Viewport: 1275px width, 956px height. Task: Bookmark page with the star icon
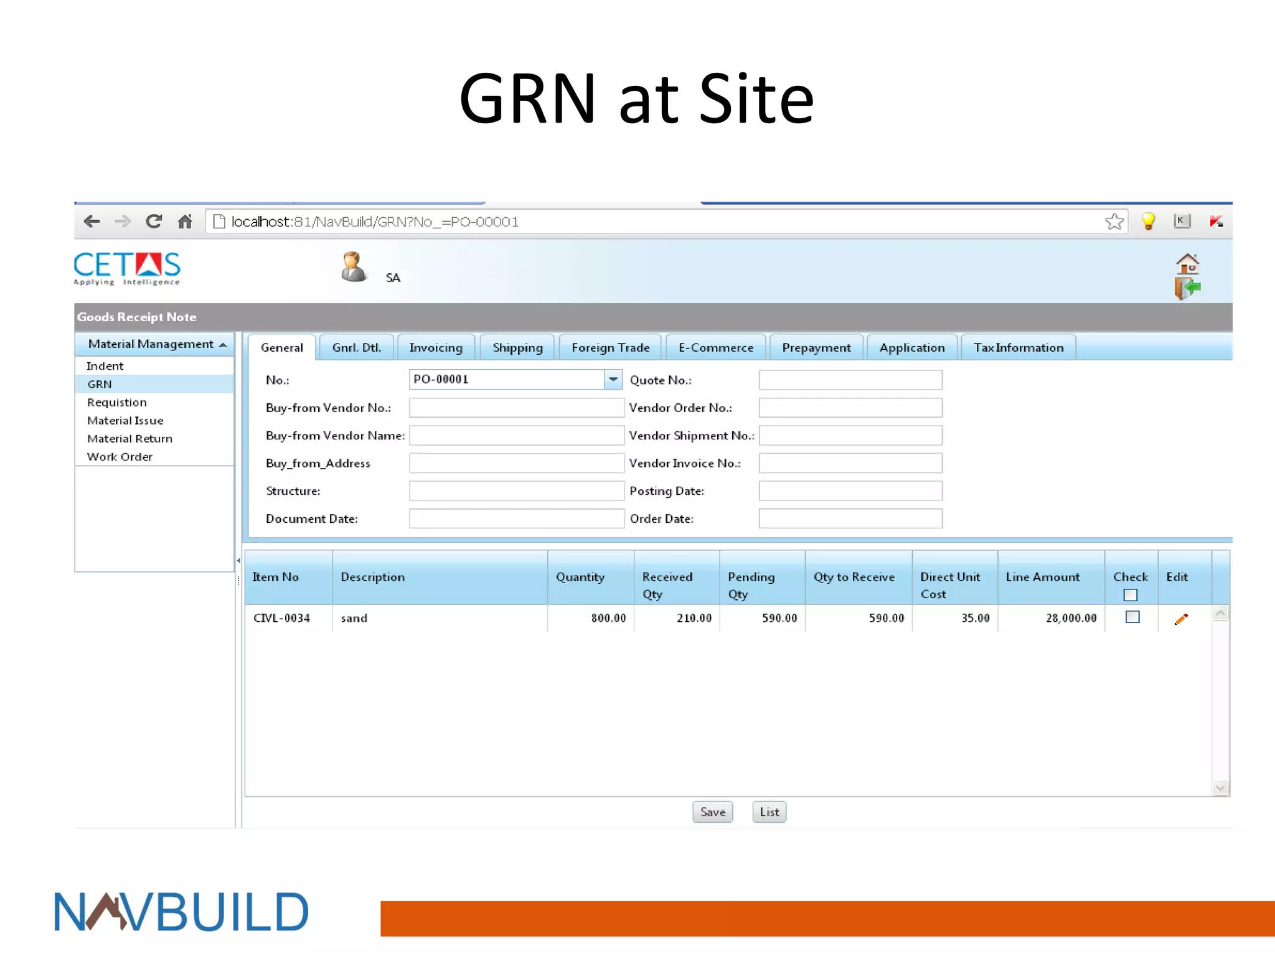pyautogui.click(x=1114, y=222)
